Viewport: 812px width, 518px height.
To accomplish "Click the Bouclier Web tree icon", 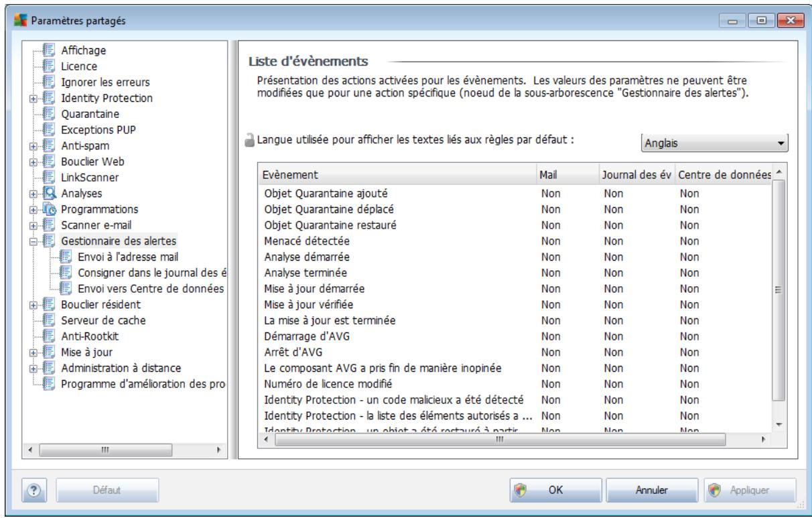I will point(47,162).
